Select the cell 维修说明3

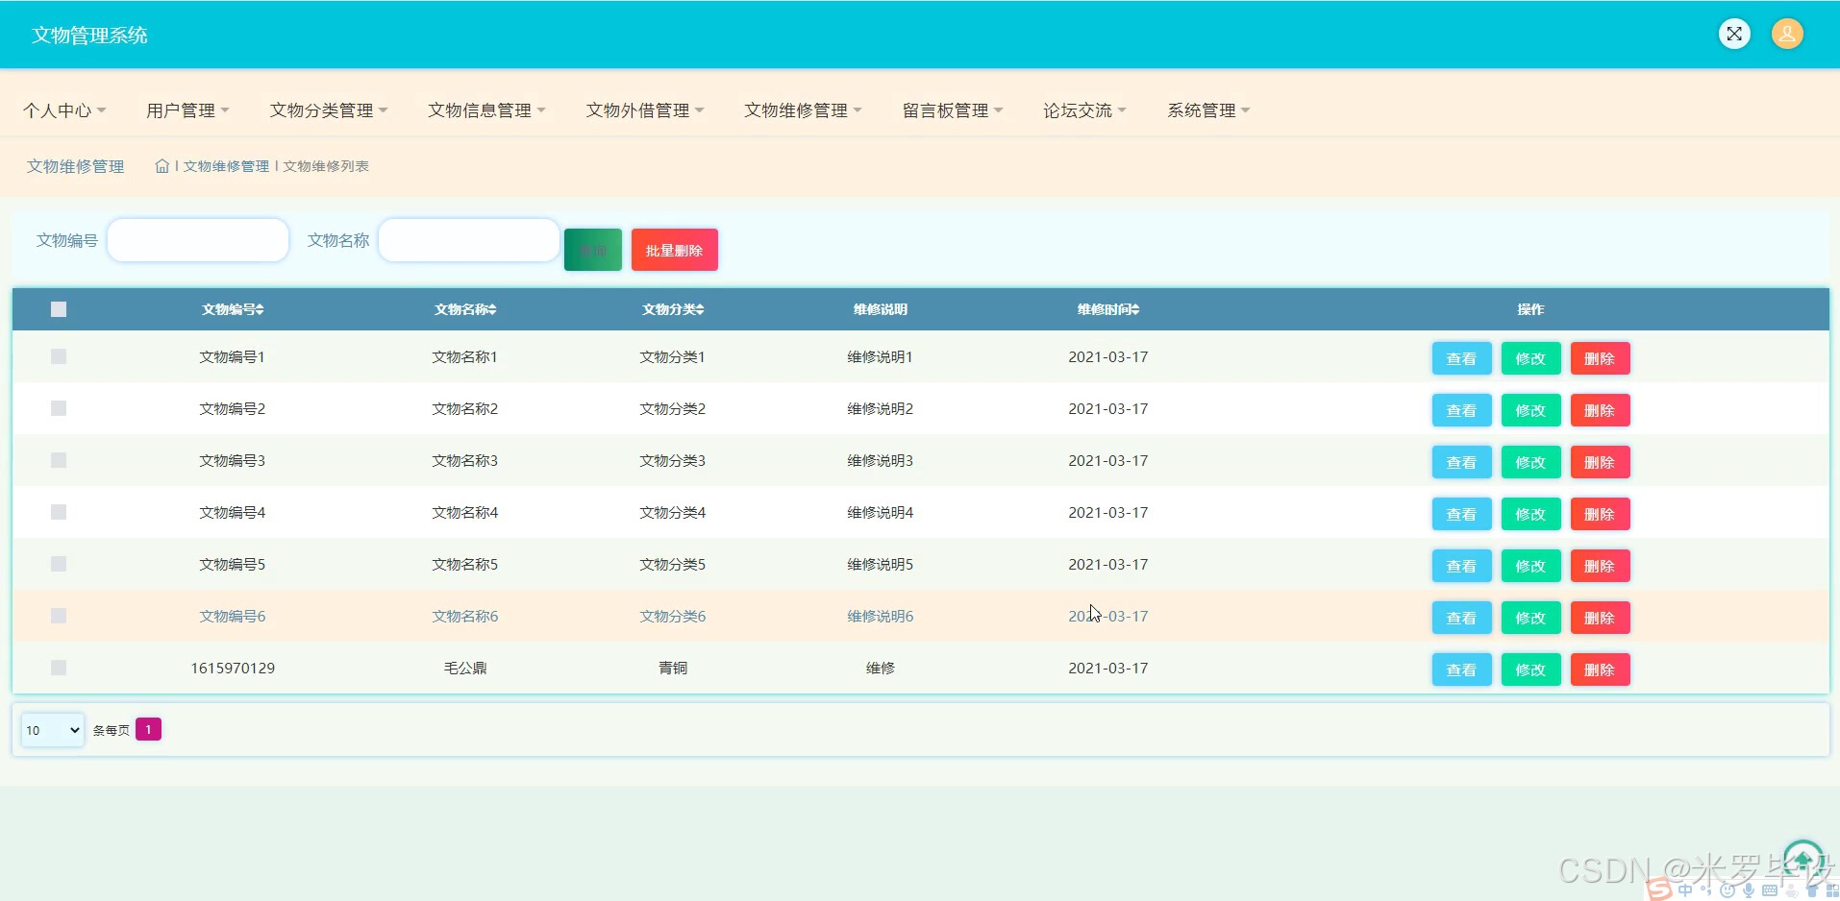click(881, 460)
